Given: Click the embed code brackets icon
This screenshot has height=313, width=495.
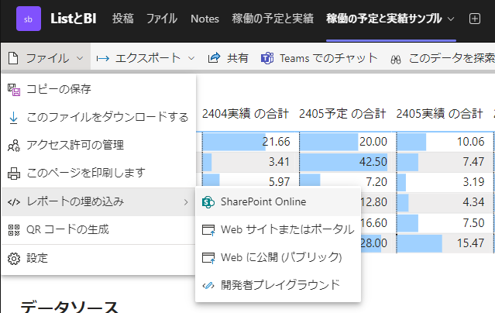Looking at the screenshot, I should [x=14, y=202].
